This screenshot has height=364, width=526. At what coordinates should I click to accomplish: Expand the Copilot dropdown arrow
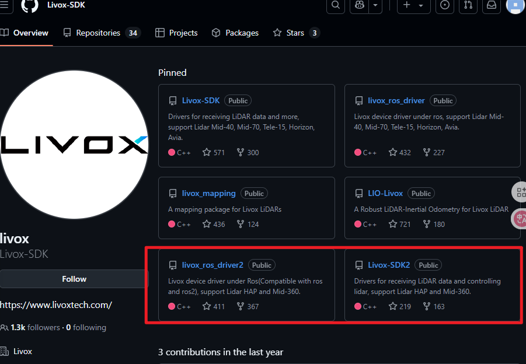[375, 5]
